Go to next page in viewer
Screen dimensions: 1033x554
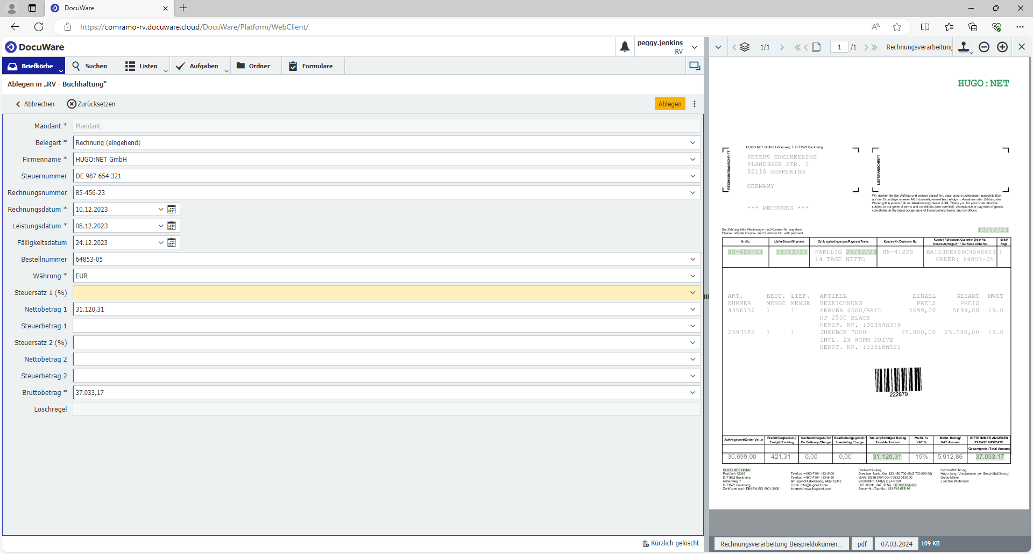click(866, 47)
